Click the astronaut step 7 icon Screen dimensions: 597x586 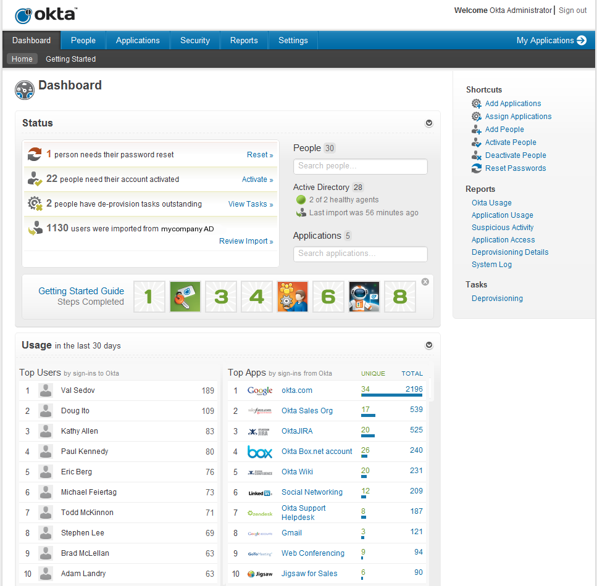click(364, 297)
